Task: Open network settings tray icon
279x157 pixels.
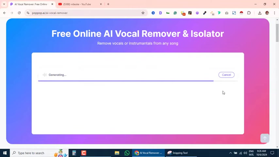Action: pos(240,153)
